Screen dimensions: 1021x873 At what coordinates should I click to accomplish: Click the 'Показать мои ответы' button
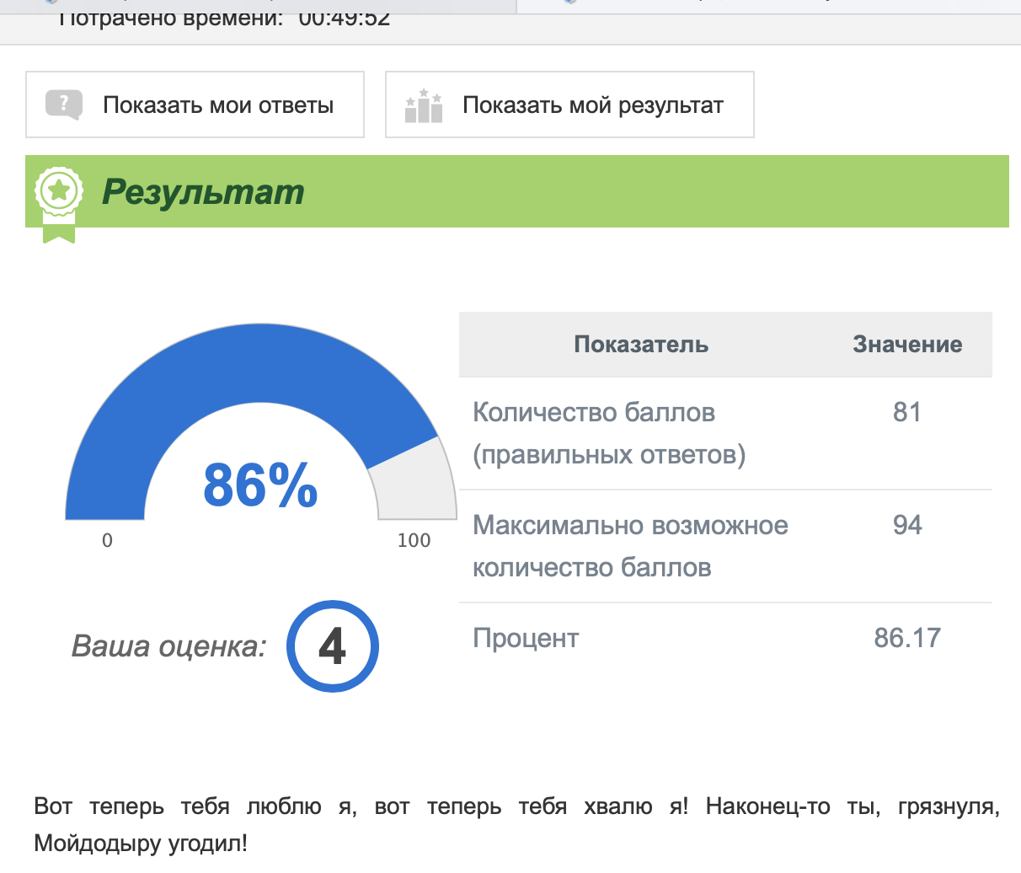(195, 104)
